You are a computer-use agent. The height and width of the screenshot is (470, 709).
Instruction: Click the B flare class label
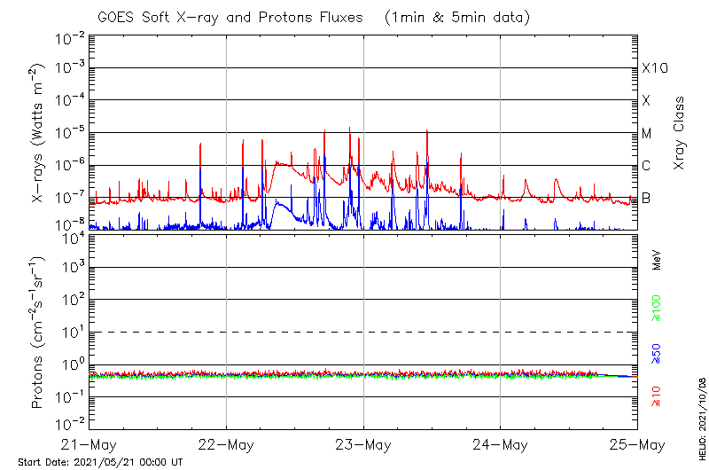pyautogui.click(x=646, y=199)
